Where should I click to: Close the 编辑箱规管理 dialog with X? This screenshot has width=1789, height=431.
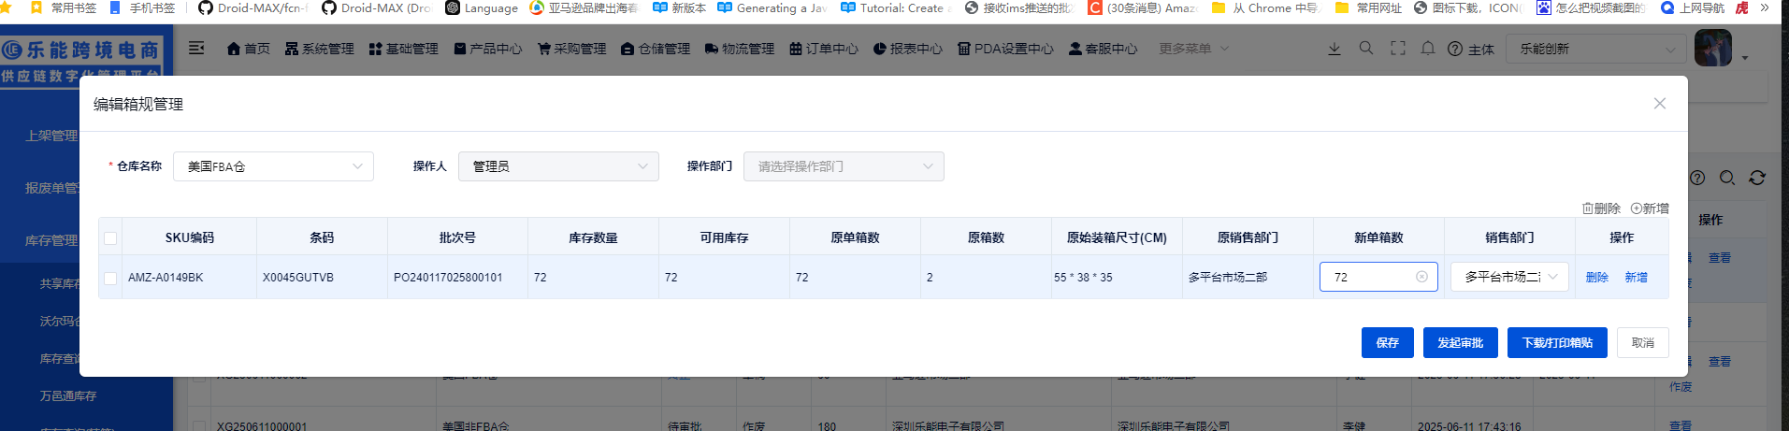[1660, 104]
